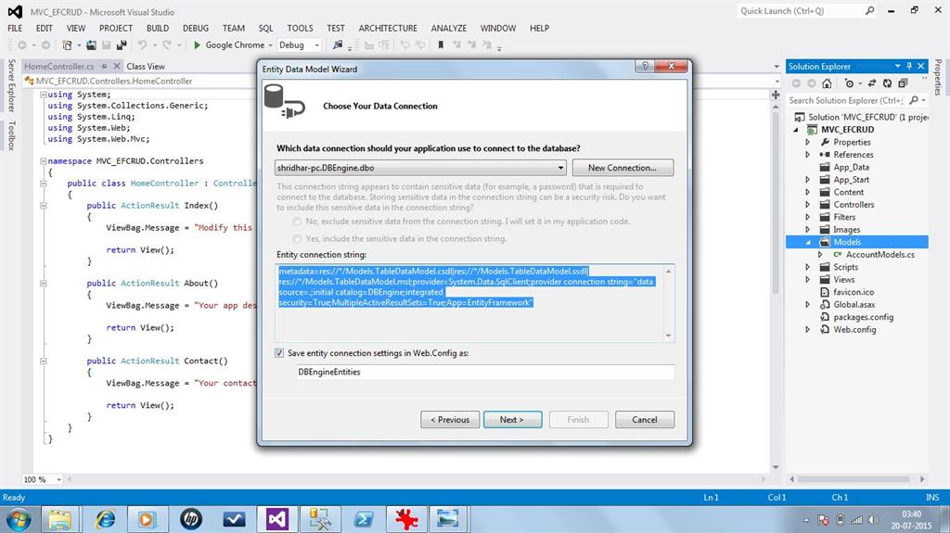This screenshot has height=533, width=950.
Task: Open the TOOLS menu
Action: click(x=300, y=28)
